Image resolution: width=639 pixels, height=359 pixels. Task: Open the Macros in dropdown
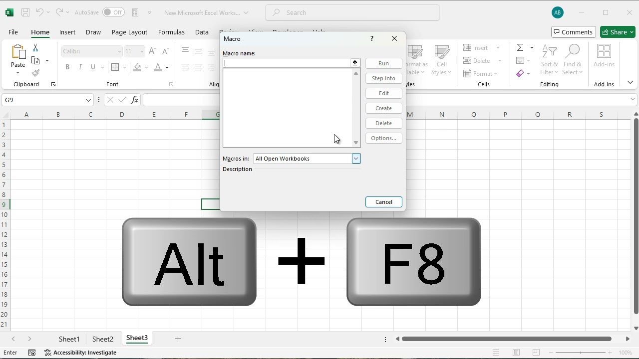point(356,159)
